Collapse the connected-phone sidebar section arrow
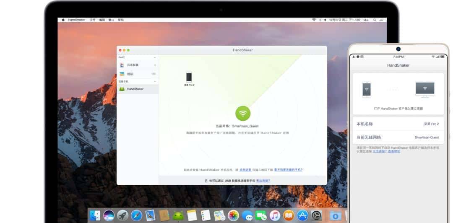This screenshot has width=453, height=223. (155, 82)
